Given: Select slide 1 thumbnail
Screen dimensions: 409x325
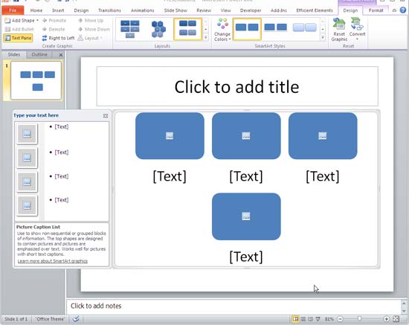Looking at the screenshot, I should click(x=36, y=80).
